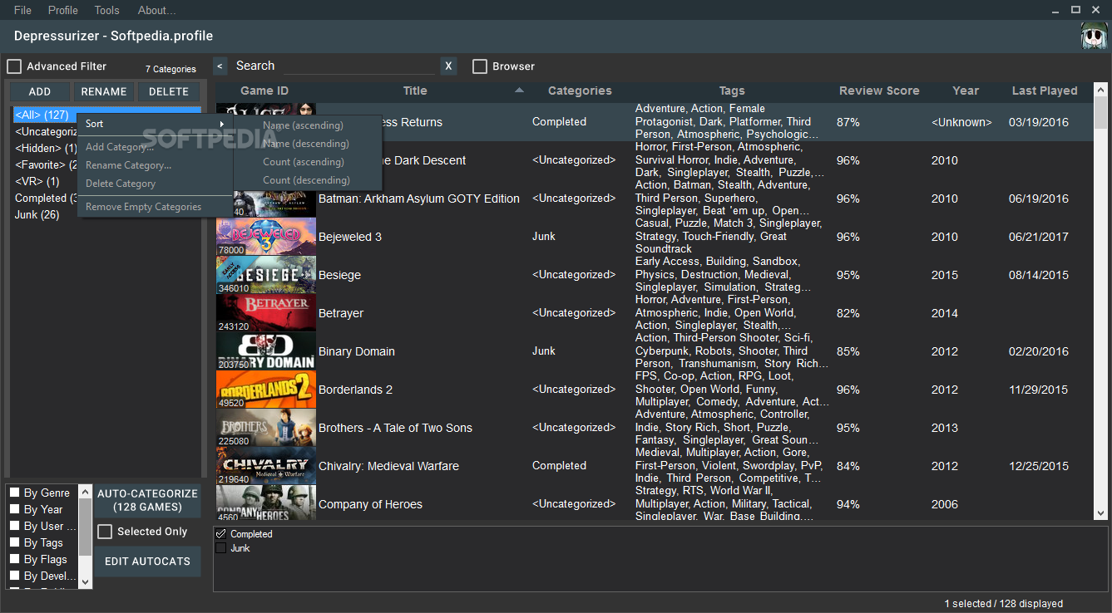1112x613 pixels.
Task: Sort by the Categories column header
Action: 580,91
